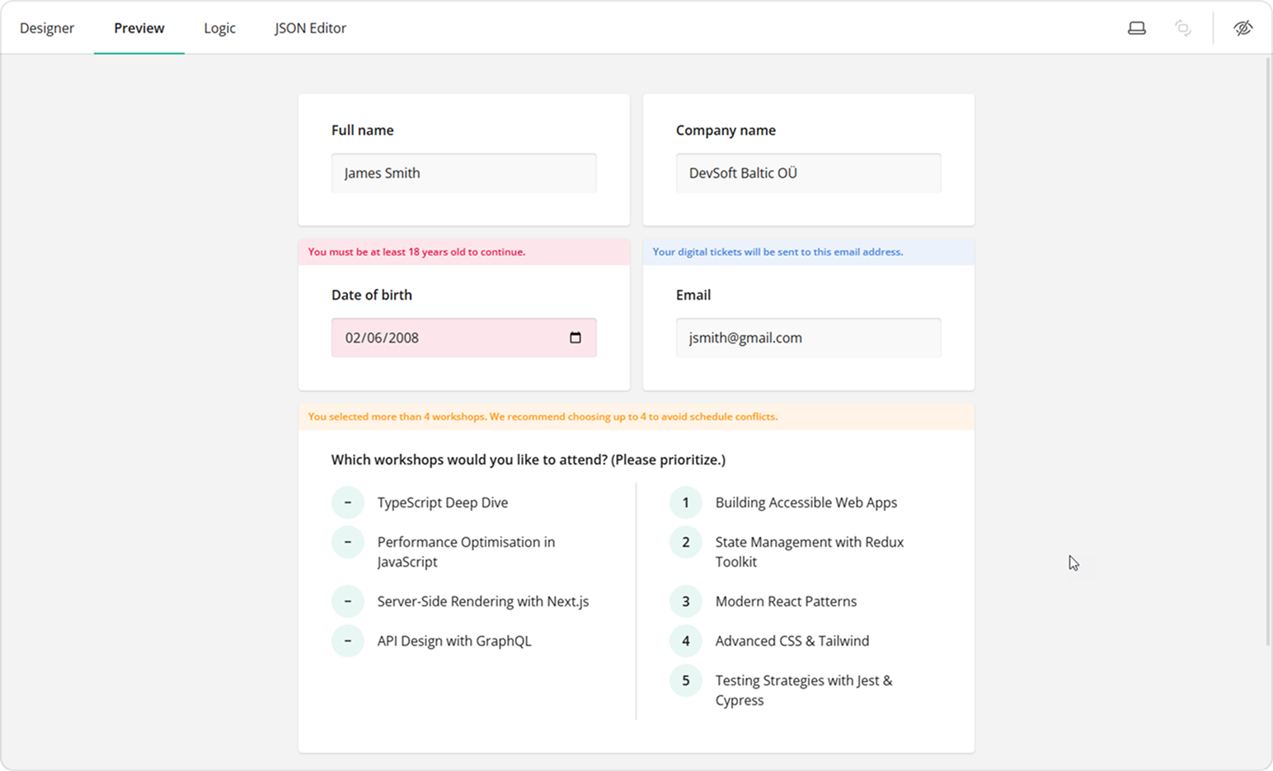Select the Advanced CSS & Tailwind workshop
1273x771 pixels.
[x=791, y=640]
